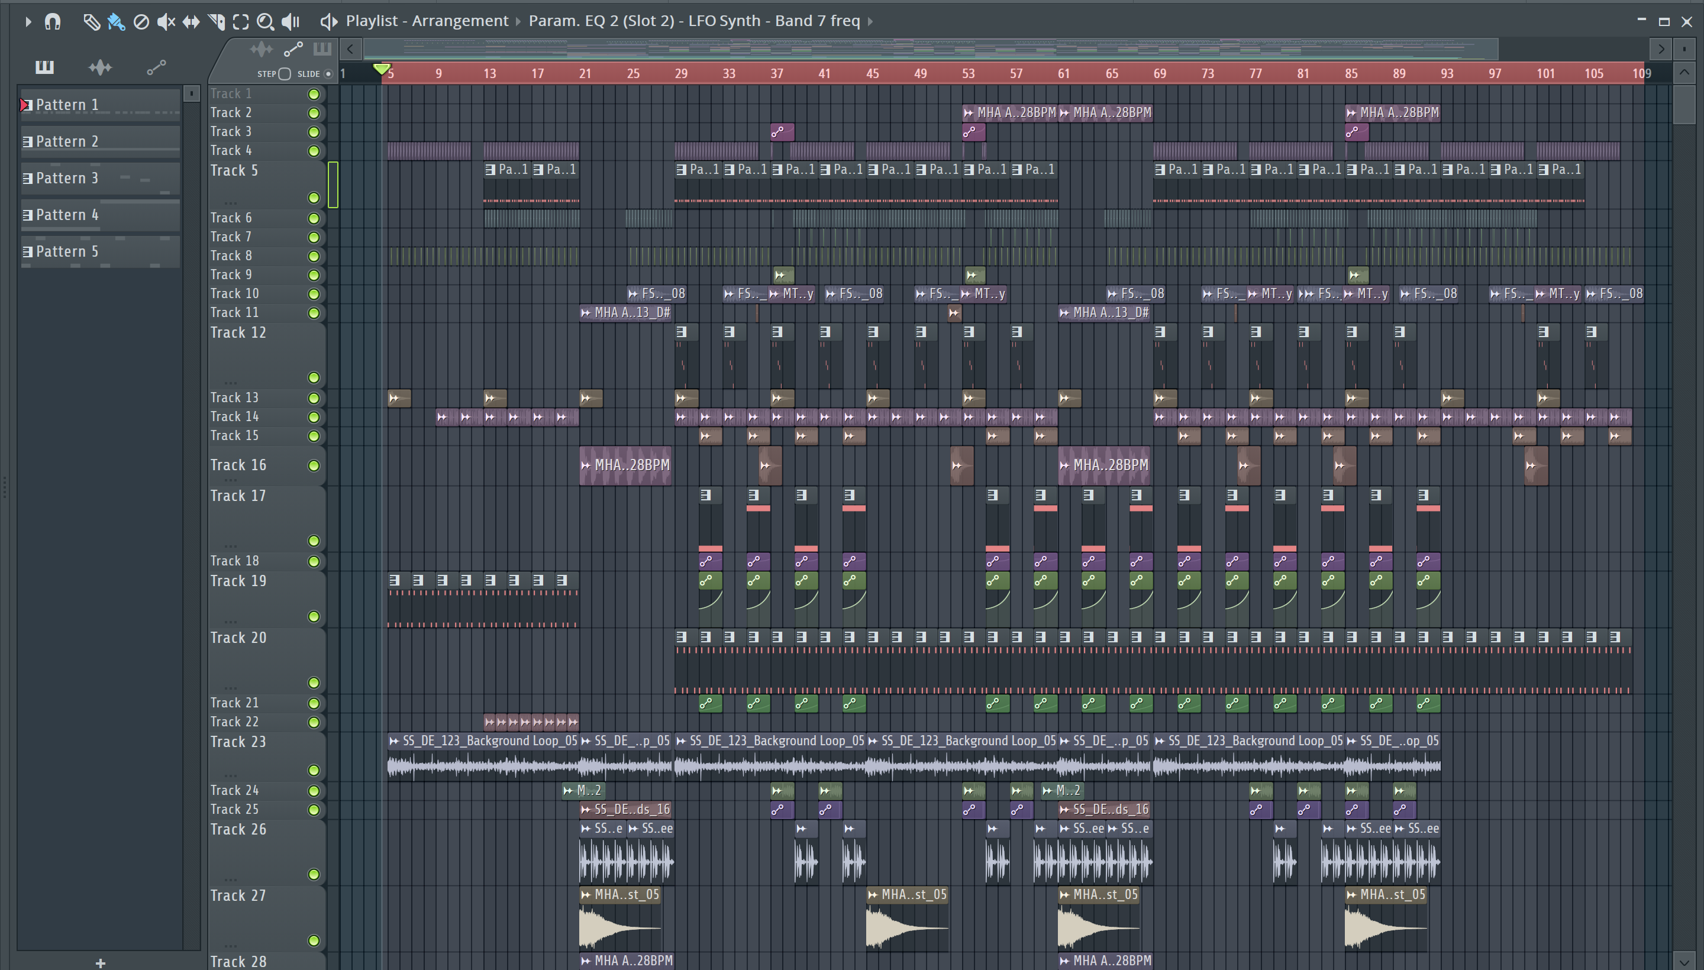Image resolution: width=1704 pixels, height=970 pixels.
Task: Select the Track 19 header
Action: [x=267, y=599]
